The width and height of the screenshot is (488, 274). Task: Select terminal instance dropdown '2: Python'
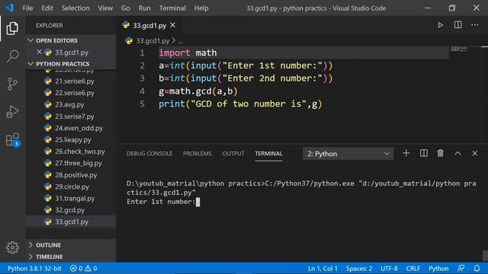[x=348, y=154]
